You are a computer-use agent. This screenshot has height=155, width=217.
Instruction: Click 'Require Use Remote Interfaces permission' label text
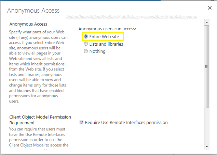click(x=126, y=122)
